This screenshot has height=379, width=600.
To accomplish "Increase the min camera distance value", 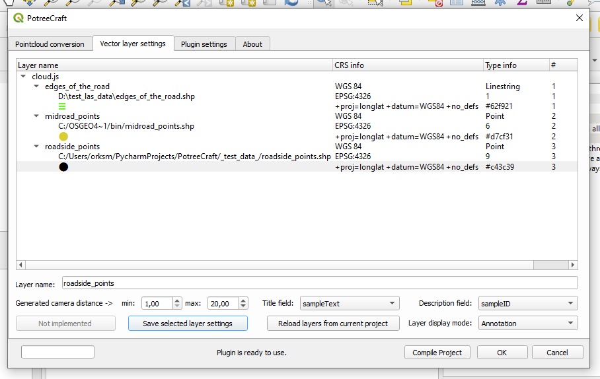I will (x=177, y=300).
